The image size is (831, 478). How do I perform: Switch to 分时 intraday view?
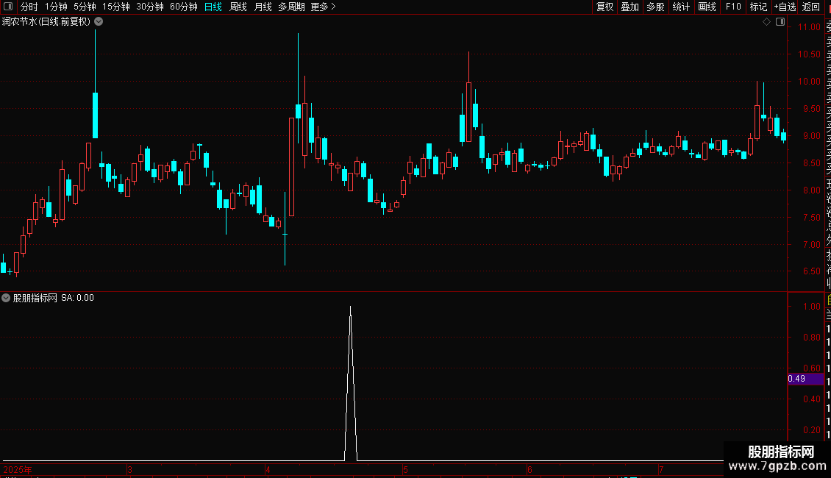(29, 7)
